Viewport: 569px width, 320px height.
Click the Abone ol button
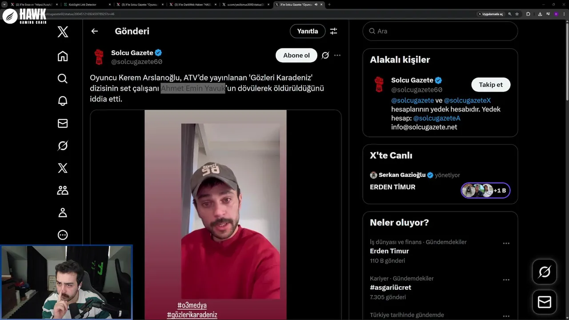point(297,56)
